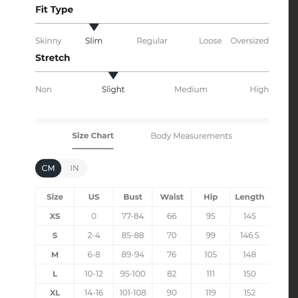Switch to the Size Chart tab
Viewport: 298px width, 298px height.
click(93, 136)
